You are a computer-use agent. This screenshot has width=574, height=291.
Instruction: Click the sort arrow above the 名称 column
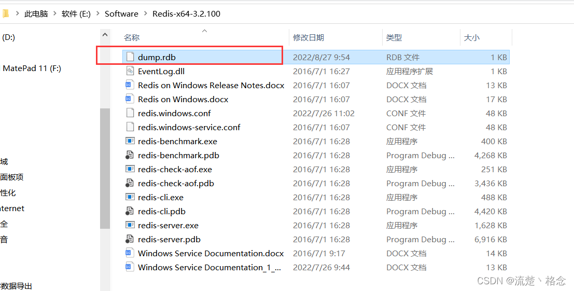205,31
